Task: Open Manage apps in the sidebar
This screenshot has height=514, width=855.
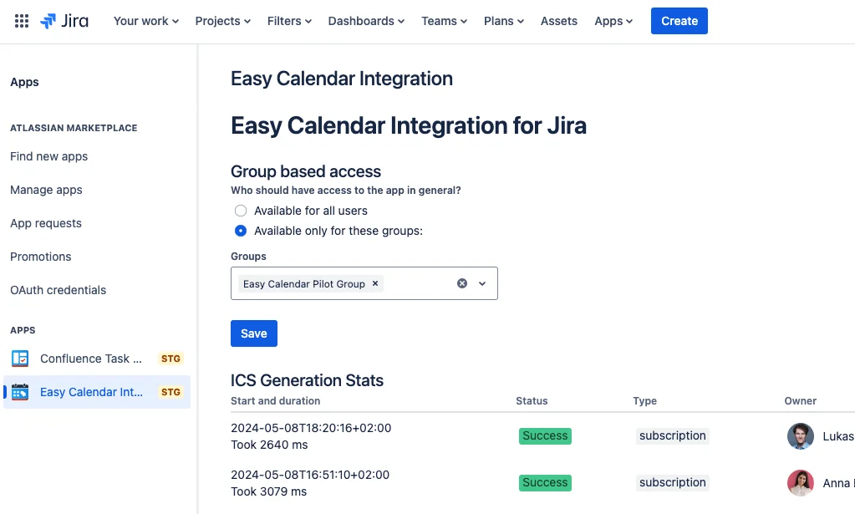Action: (x=46, y=190)
